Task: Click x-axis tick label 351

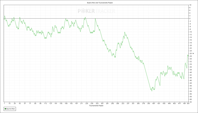Action: [x=133, y=103]
